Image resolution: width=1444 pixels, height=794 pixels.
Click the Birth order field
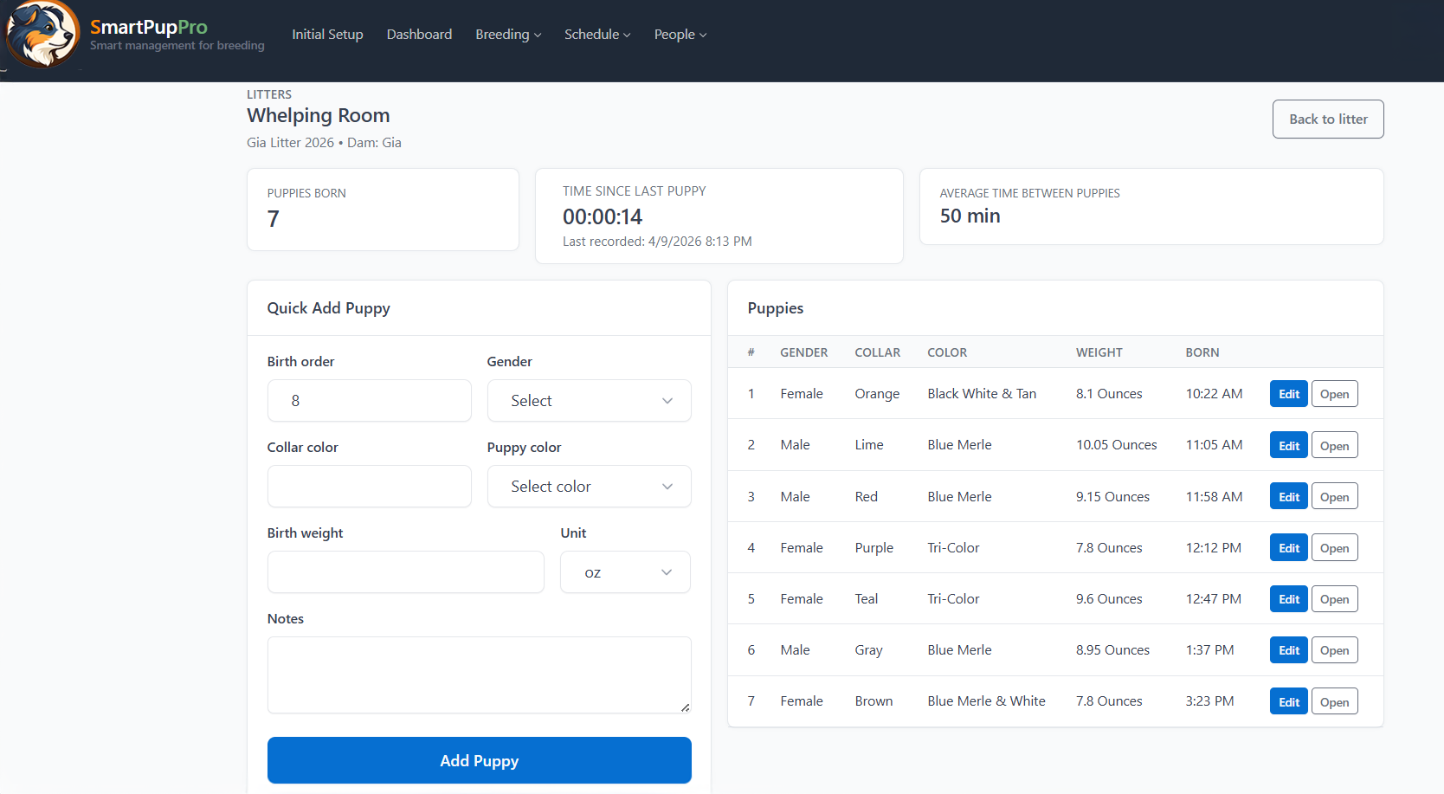click(369, 401)
